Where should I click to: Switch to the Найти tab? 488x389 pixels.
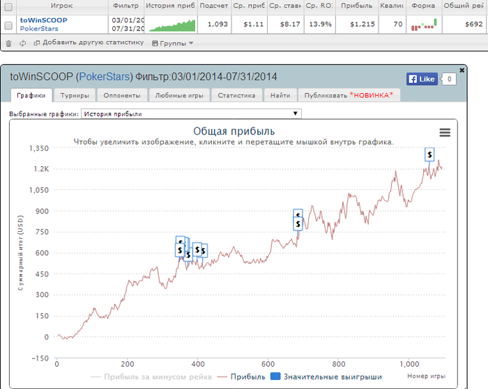[280, 95]
